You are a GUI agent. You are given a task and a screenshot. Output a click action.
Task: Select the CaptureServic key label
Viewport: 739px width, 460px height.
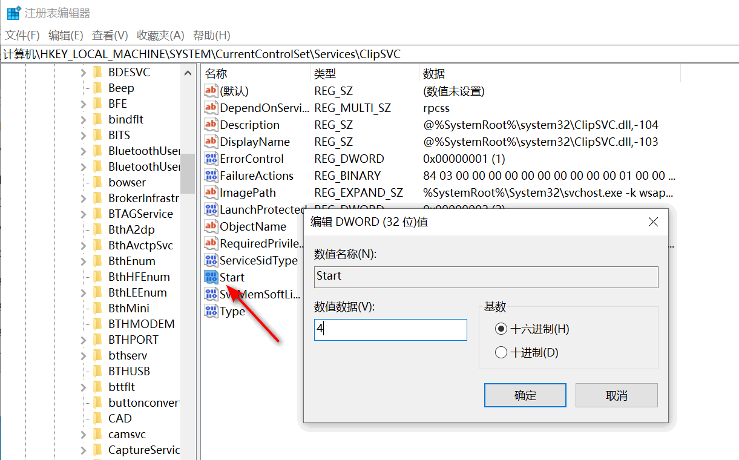[x=144, y=450]
